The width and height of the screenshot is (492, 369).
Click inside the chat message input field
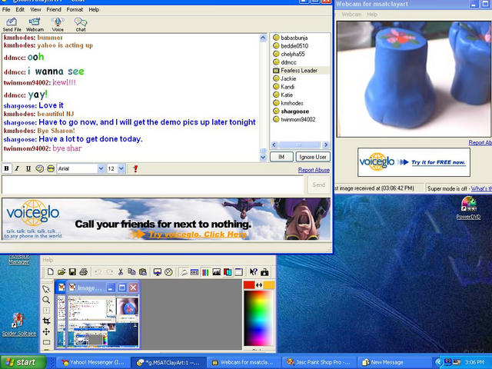(x=153, y=184)
